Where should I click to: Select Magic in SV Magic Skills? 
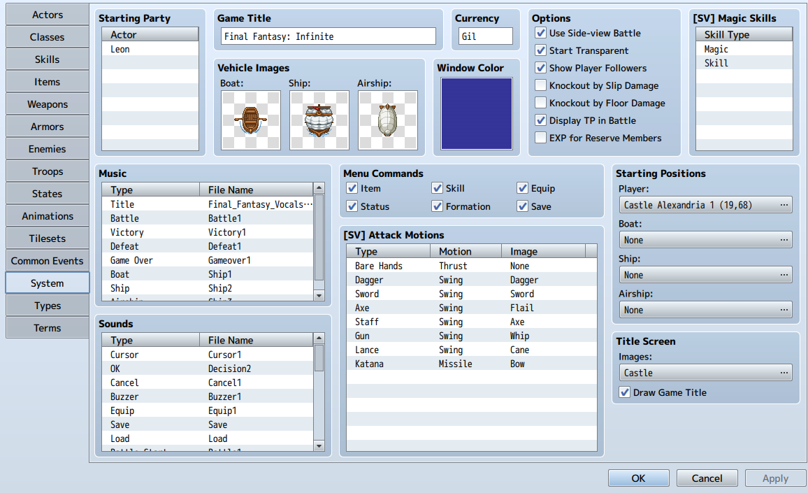[744, 49]
